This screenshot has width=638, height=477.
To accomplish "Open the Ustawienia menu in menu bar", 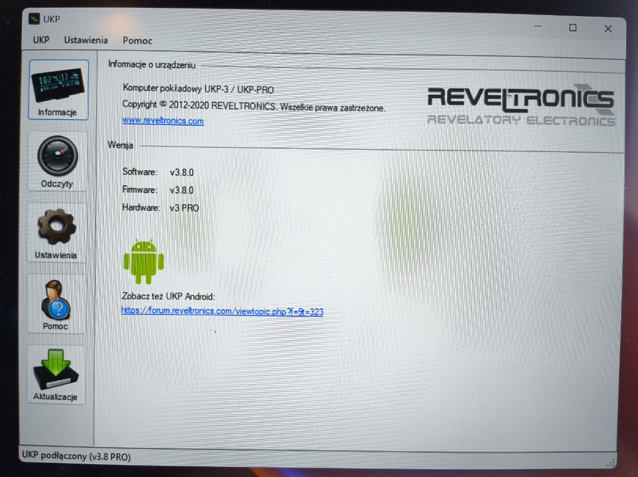I will tap(86, 40).
